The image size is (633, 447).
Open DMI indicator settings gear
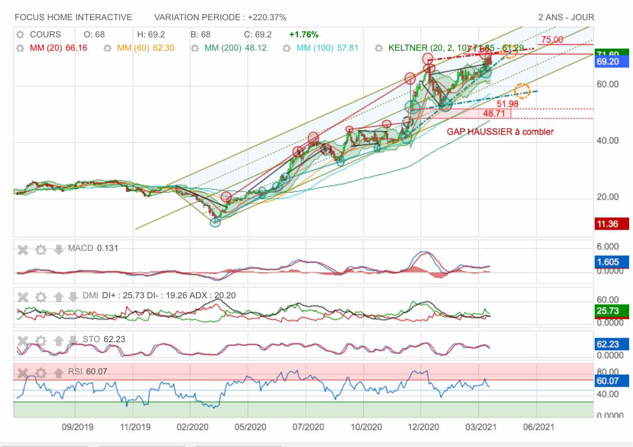pyautogui.click(x=41, y=297)
